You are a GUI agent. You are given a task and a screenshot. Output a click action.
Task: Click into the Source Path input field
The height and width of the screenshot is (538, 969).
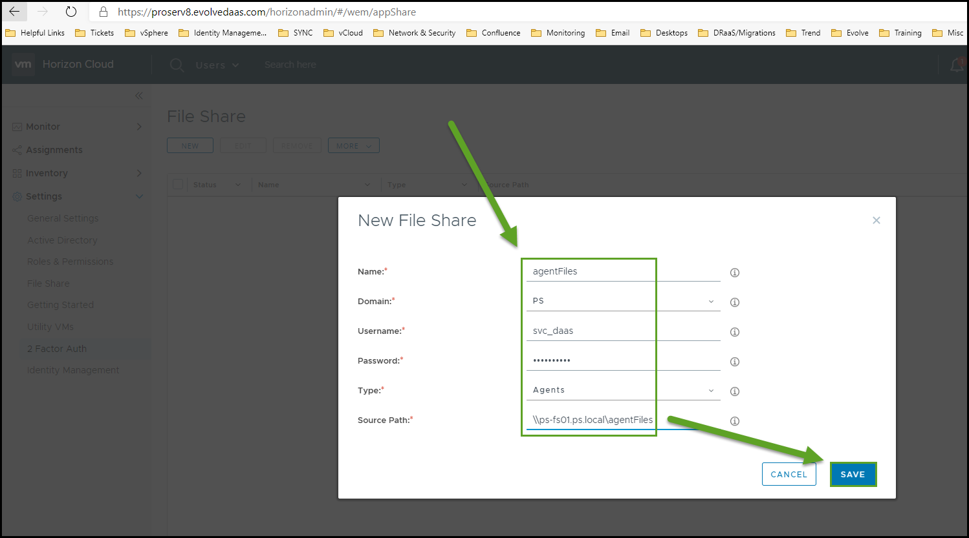pos(592,420)
